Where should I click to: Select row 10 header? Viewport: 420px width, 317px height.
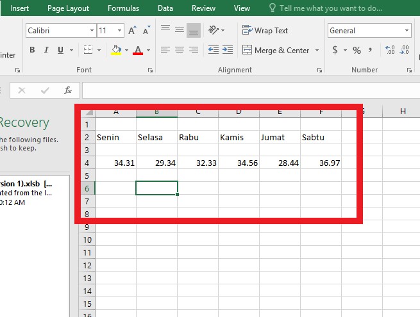coord(87,240)
